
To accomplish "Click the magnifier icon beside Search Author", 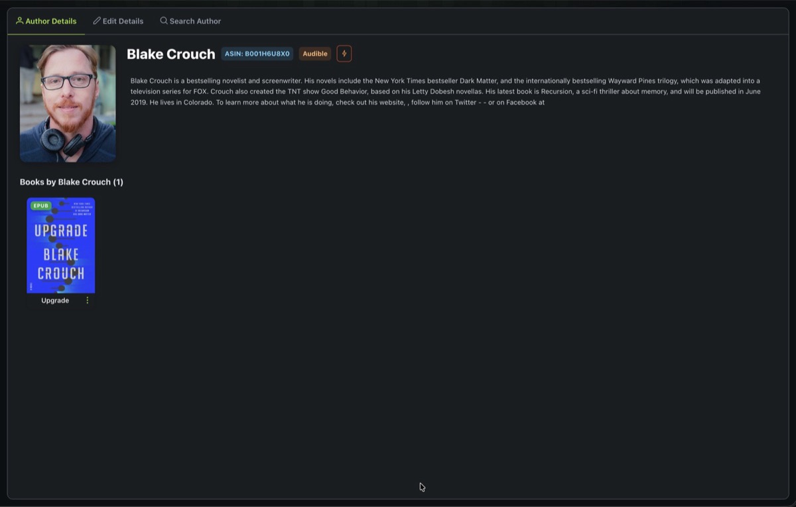I will (164, 21).
